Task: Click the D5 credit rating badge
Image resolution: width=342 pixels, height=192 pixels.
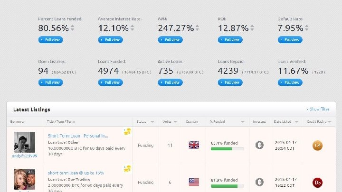Action: 317,182
